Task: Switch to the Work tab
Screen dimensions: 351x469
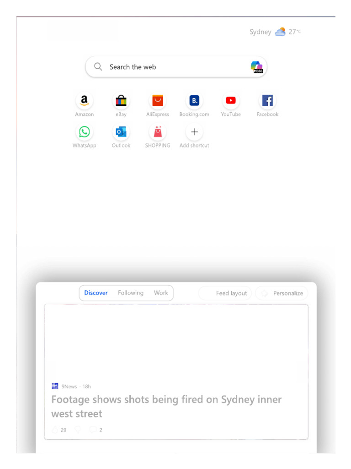Action: [161, 293]
